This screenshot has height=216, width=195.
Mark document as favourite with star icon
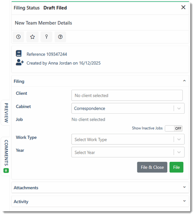(33, 37)
